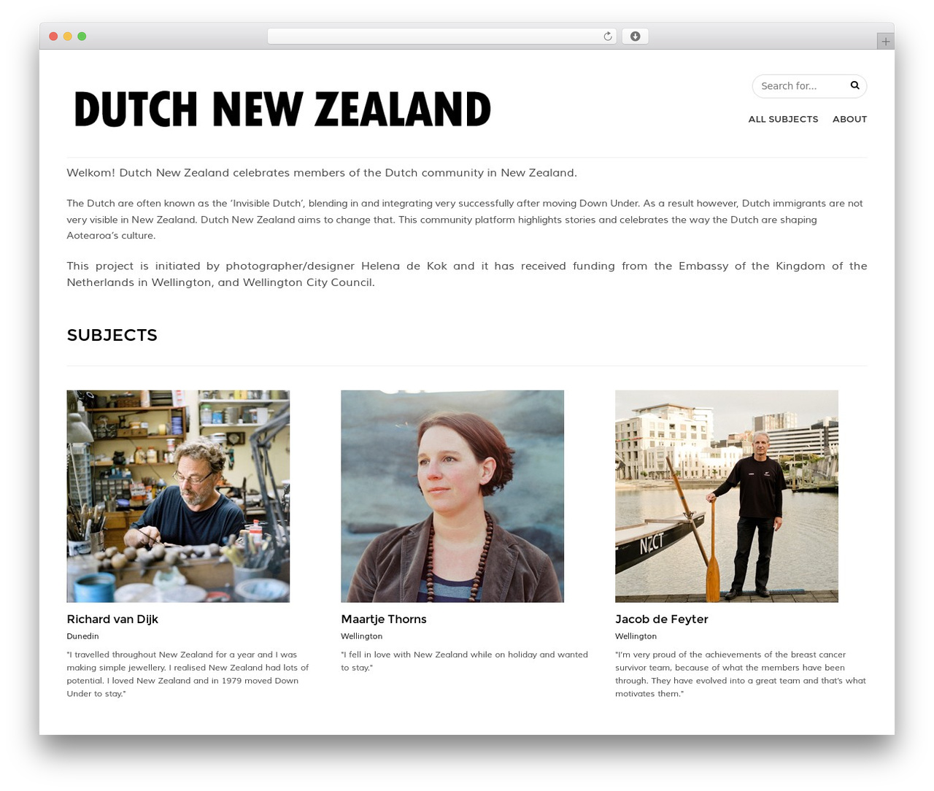Click Richard van Dijk's quote text
This screenshot has width=934, height=791.
point(188,674)
